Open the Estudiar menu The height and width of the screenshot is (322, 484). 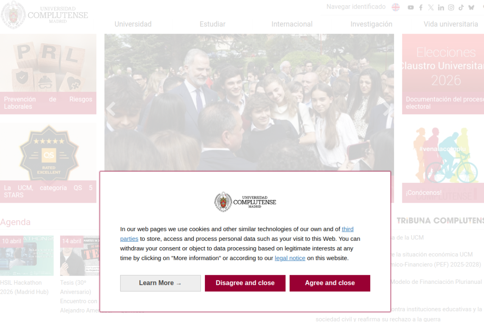[213, 24]
